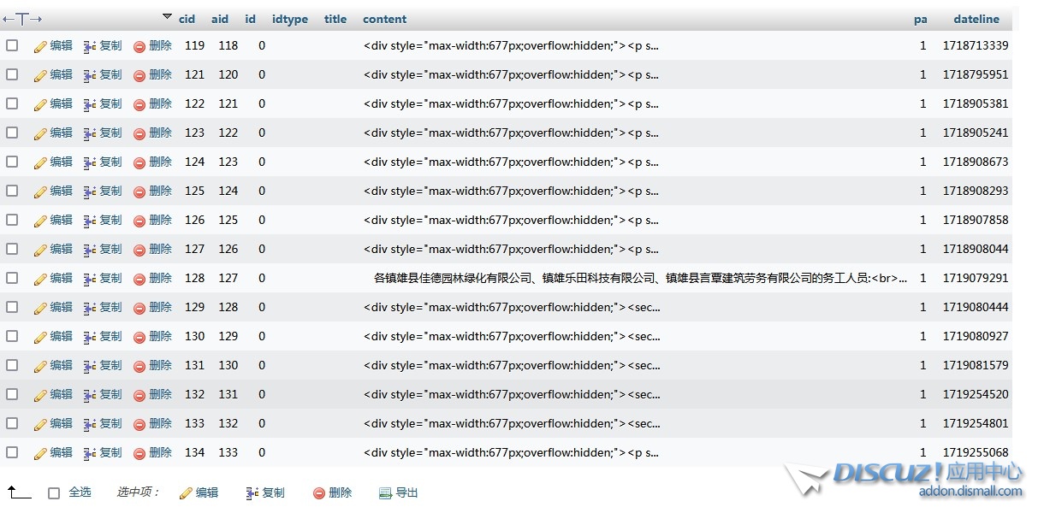Screen dimensions: 1038x513
Task: Sort table by cid column header
Action: pos(187,19)
